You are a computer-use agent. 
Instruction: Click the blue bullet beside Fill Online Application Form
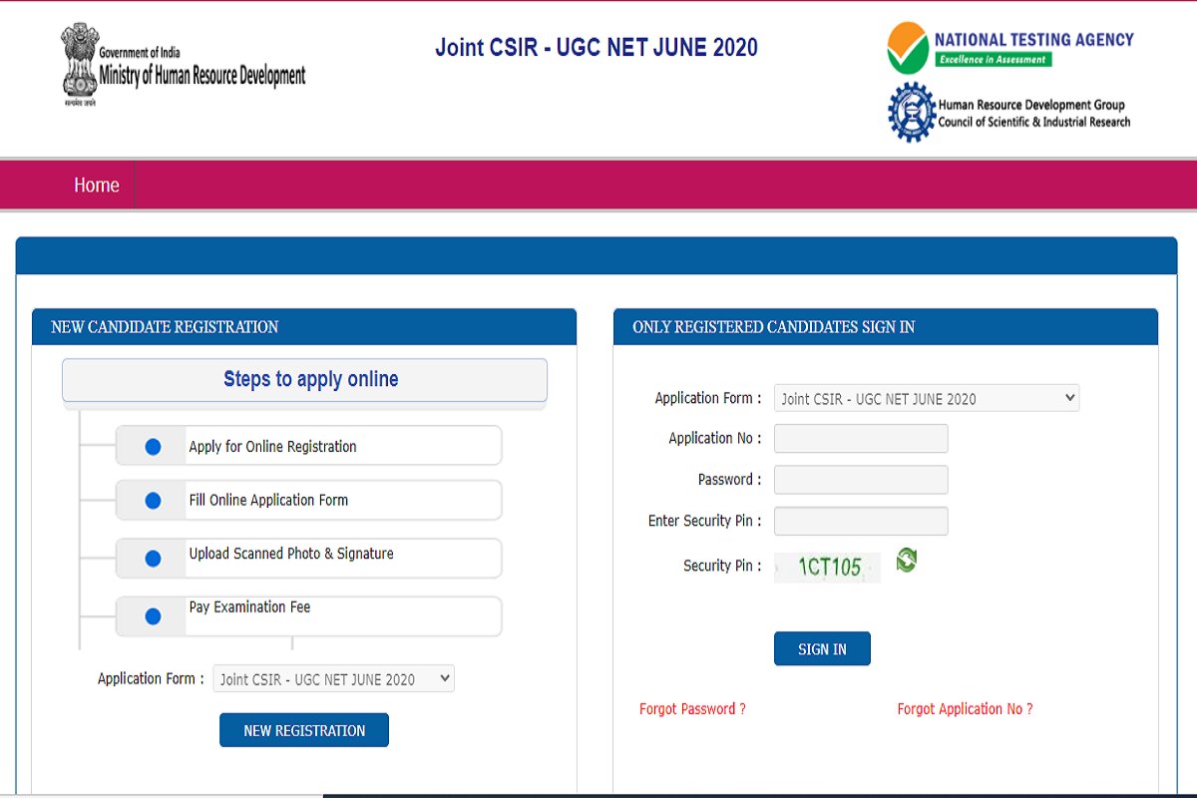coord(153,501)
